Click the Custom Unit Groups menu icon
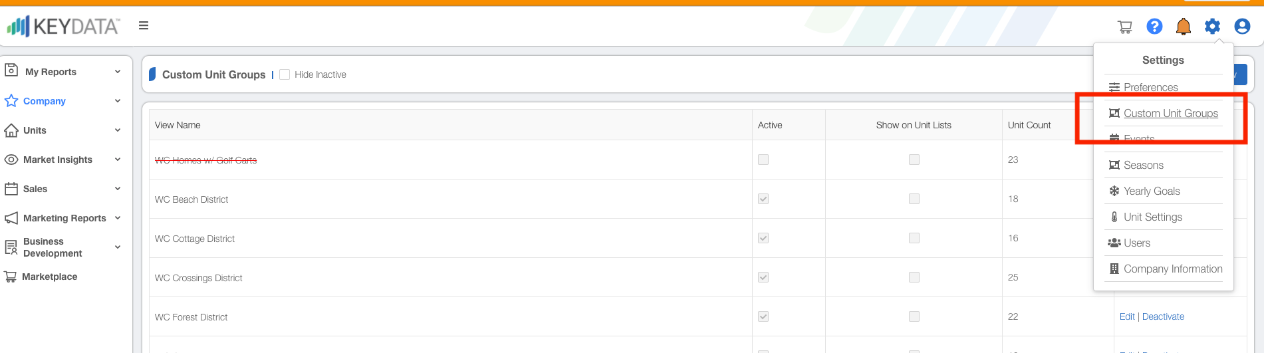Image resolution: width=1264 pixels, height=353 pixels. (1114, 113)
